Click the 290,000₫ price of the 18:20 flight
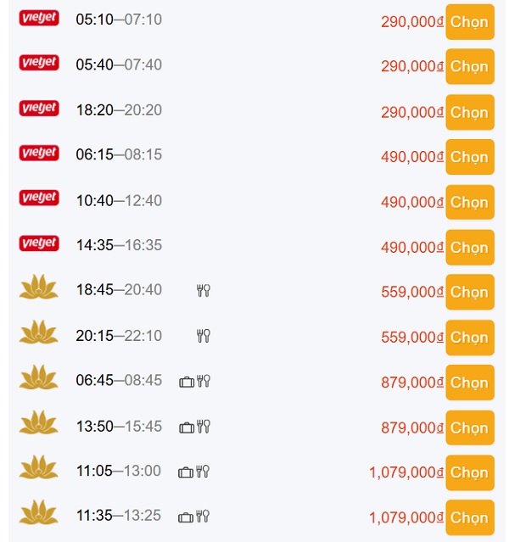Image resolution: width=509 pixels, height=542 pixels. coord(412,112)
